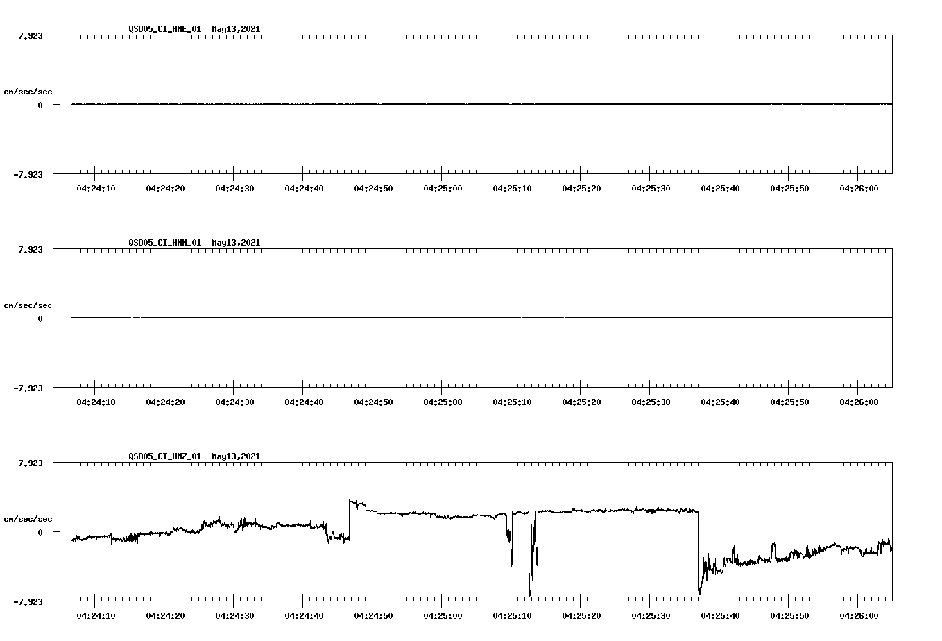Click the -7.923 lower amplitude value on middle plot
The image size is (942, 641).
click(29, 388)
